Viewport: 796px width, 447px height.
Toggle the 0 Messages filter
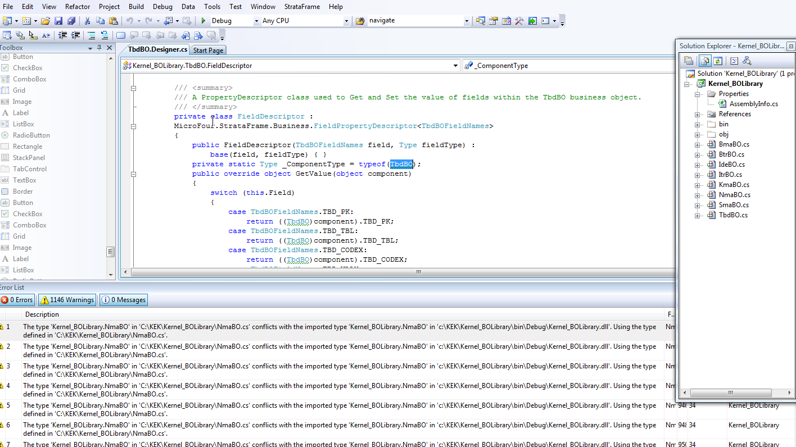124,300
